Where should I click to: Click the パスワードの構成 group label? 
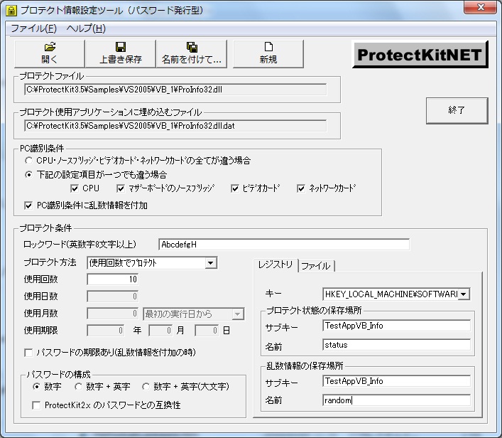58,375
